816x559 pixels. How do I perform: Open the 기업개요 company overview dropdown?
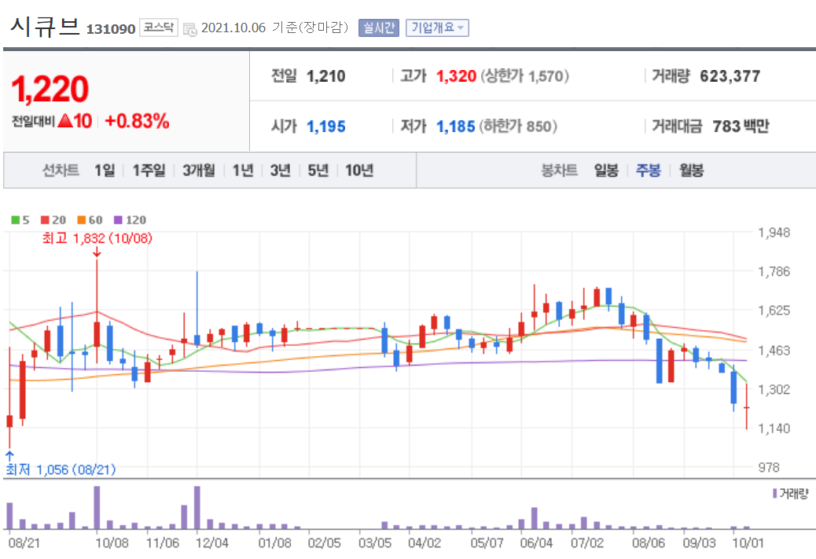point(437,28)
